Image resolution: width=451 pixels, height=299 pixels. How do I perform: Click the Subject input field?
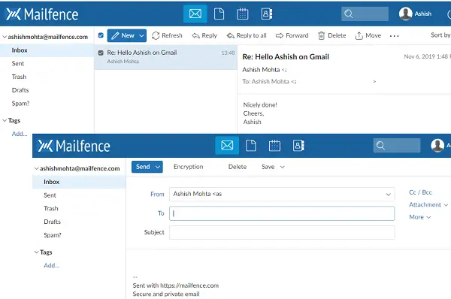[x=282, y=232]
